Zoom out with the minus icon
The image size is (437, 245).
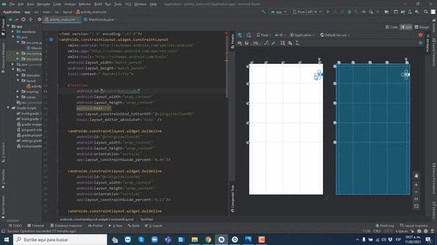click(416, 192)
